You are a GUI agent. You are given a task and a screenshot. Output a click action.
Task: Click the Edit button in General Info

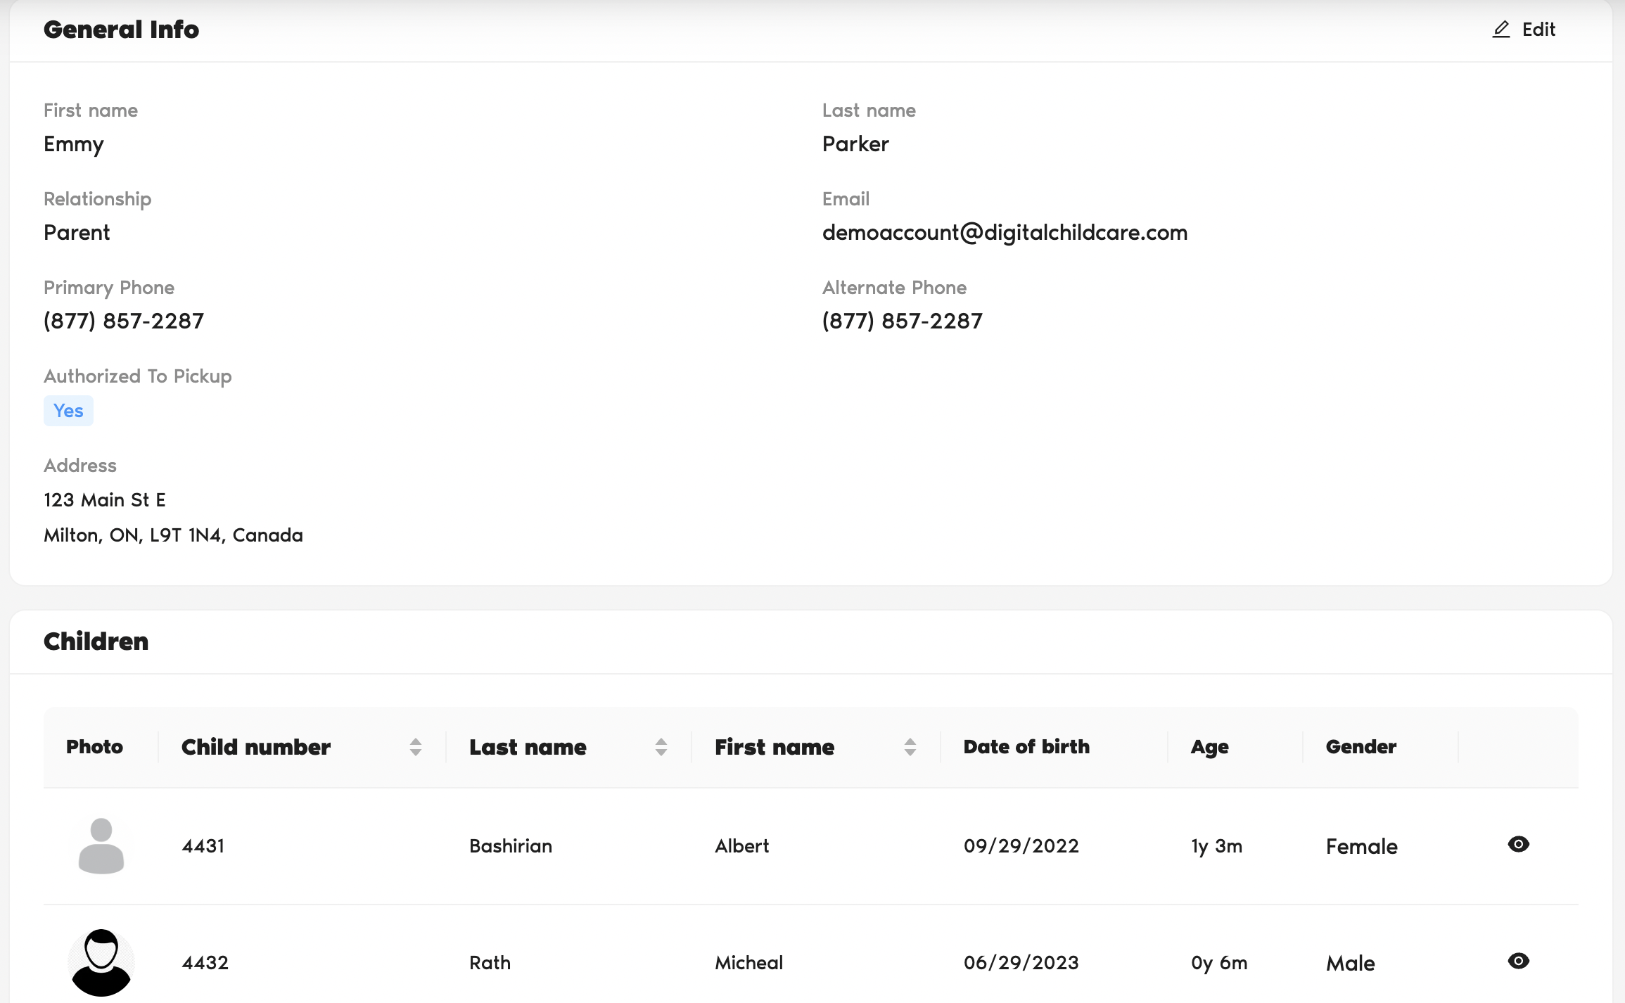1538,30
